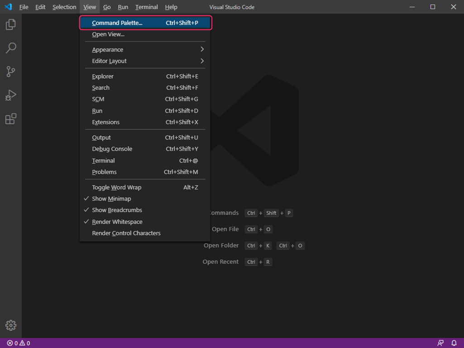Viewport: 464px width, 348px height.
Task: Open the Run menu in menu bar
Action: 123,7
